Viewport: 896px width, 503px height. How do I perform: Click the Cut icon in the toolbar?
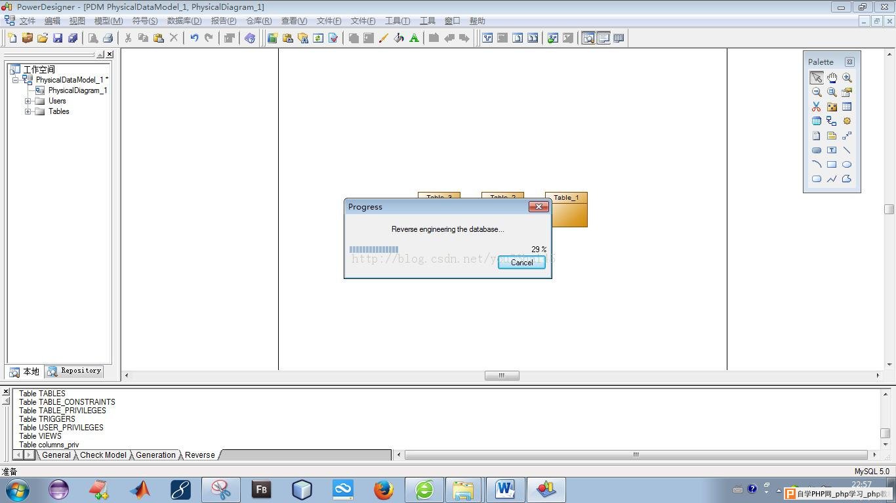tap(128, 38)
